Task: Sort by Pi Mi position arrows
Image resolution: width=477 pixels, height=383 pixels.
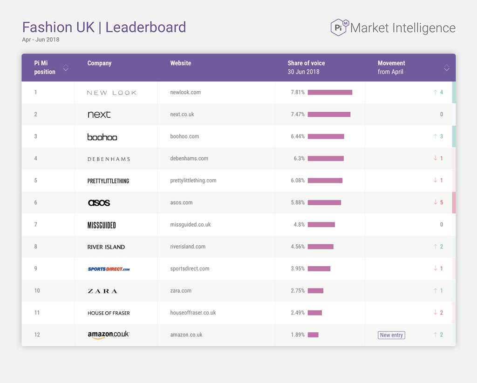Action: point(66,68)
